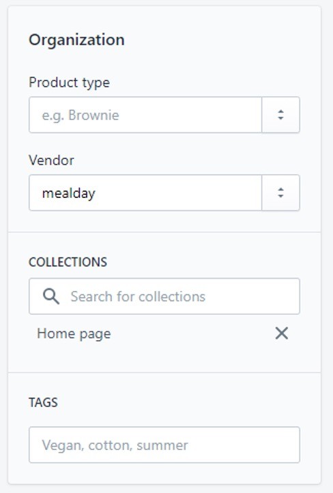Select the Home page collection entry
The width and height of the screenshot is (333, 493).
click(74, 334)
